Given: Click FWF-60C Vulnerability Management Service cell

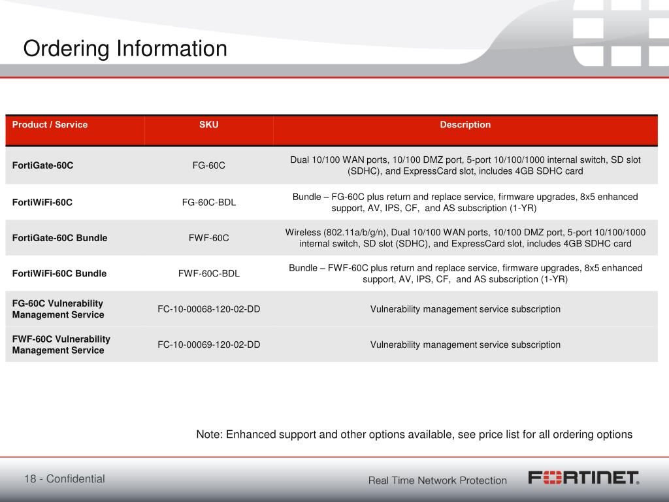Looking at the screenshot, I should [61, 344].
